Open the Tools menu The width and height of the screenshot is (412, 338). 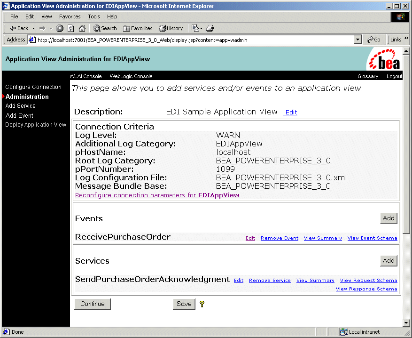(94, 16)
